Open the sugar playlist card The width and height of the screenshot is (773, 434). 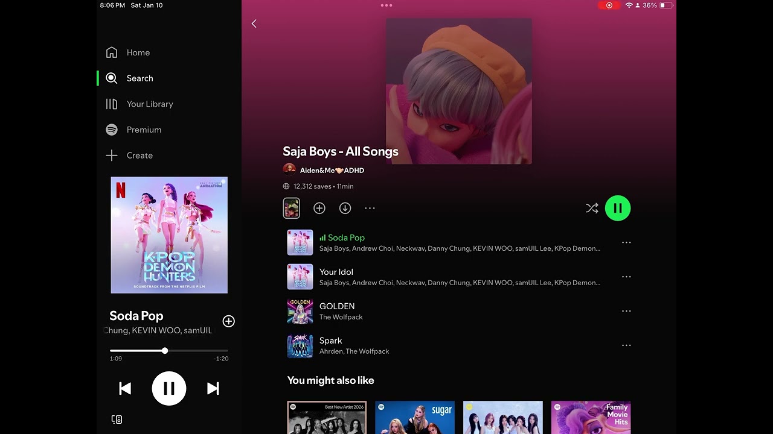tap(415, 417)
